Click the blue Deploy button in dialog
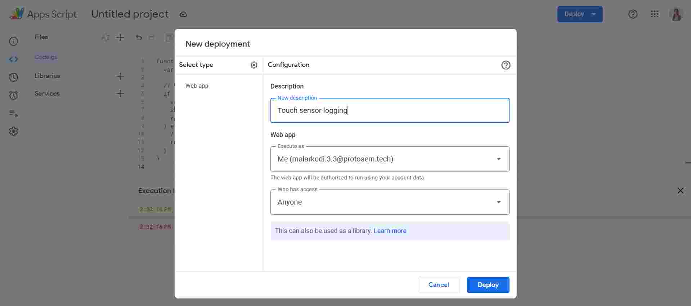Screen dimensions: 691x306 (x=488, y=285)
